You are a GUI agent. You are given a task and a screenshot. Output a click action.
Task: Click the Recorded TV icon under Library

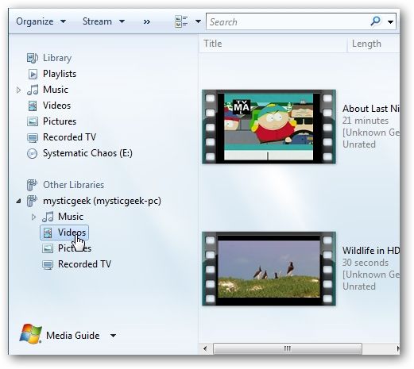(x=33, y=137)
